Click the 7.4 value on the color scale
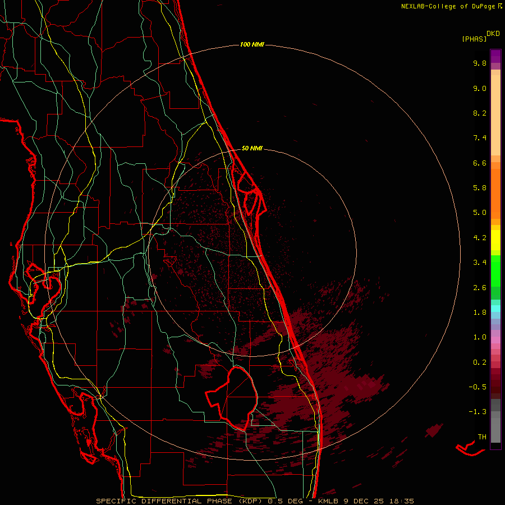Screen dimensions: 505x505 (480, 138)
